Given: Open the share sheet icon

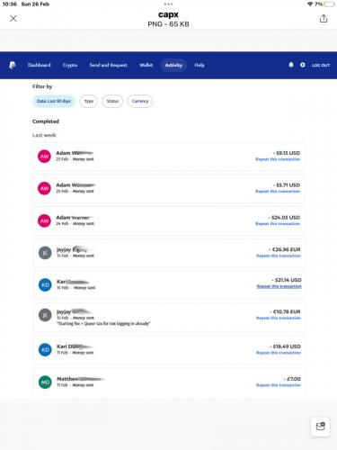Looking at the screenshot, I should (324, 19).
